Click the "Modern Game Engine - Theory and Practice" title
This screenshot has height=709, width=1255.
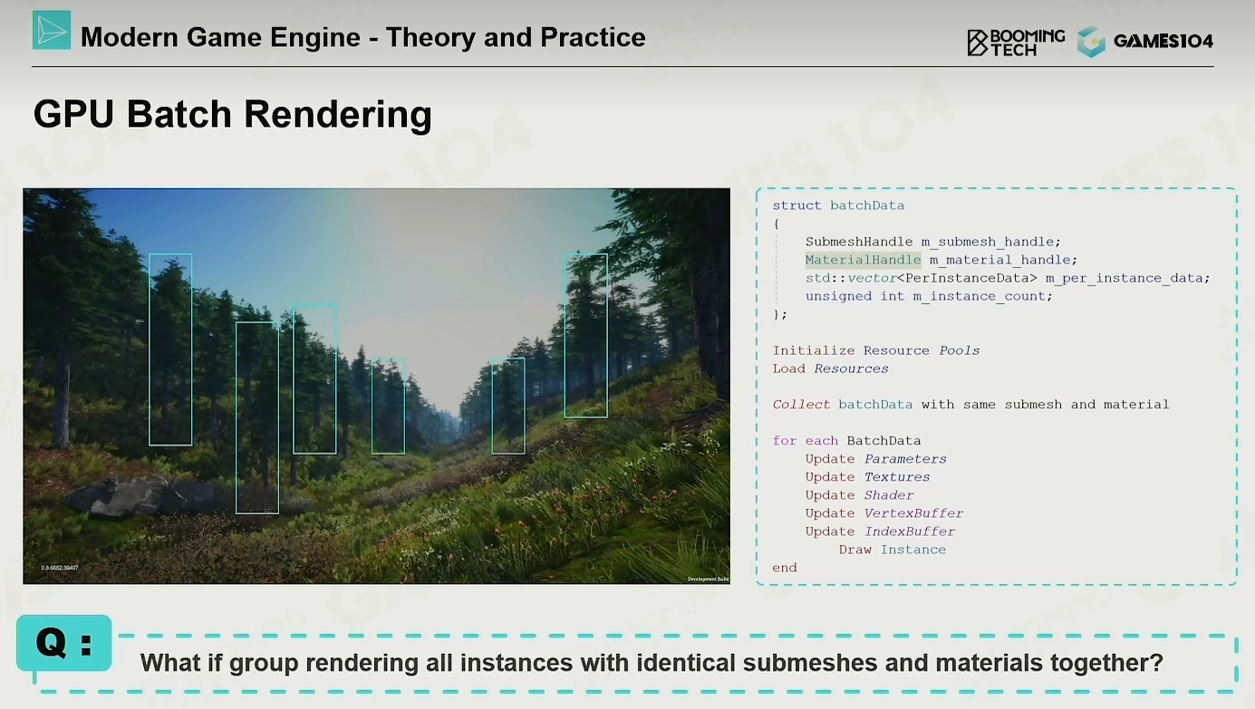tap(363, 37)
